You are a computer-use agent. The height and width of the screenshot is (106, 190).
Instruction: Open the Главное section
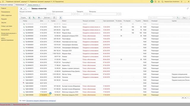pyautogui.click(x=4, y=8)
